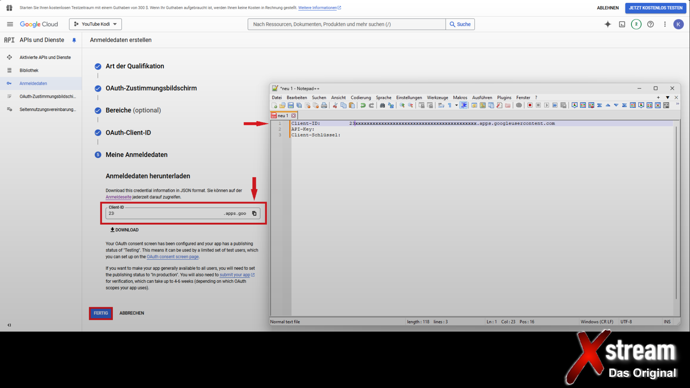This screenshot has height=388, width=690.
Task: Collapse the left sidebar with chevron
Action: [9, 325]
